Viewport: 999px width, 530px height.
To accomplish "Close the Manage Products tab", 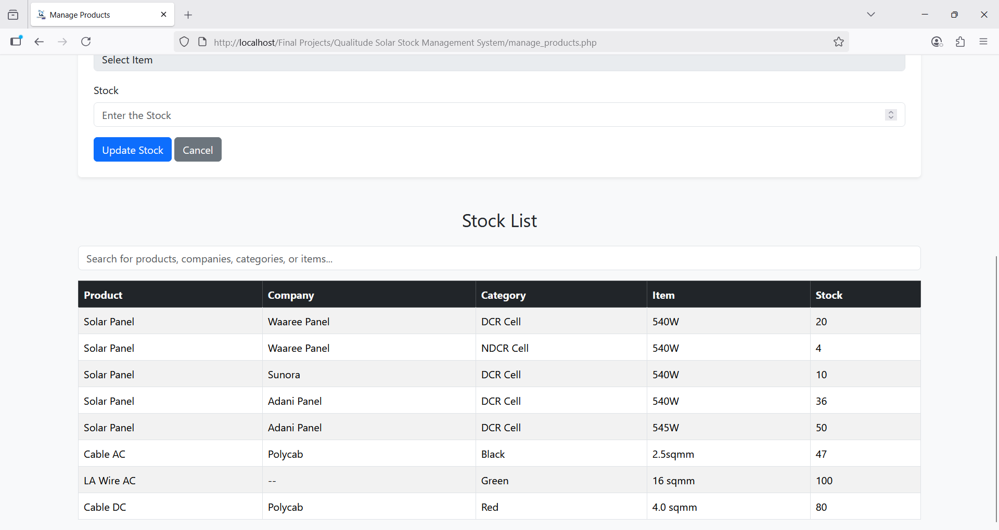I will (x=163, y=15).
